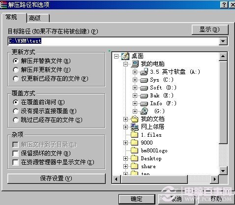
Task: Select 跳过已经存在的文件 (S) option
Action: [16, 120]
